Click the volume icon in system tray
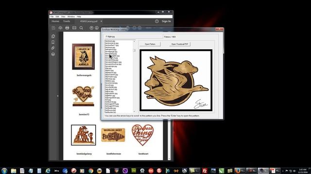Image resolution: width=311 pixels, height=174 pixels. click(294, 171)
